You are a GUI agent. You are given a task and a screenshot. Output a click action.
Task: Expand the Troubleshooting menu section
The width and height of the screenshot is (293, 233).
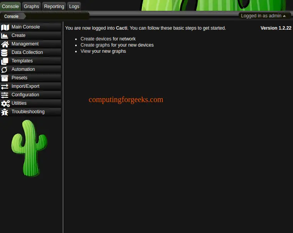click(x=30, y=112)
